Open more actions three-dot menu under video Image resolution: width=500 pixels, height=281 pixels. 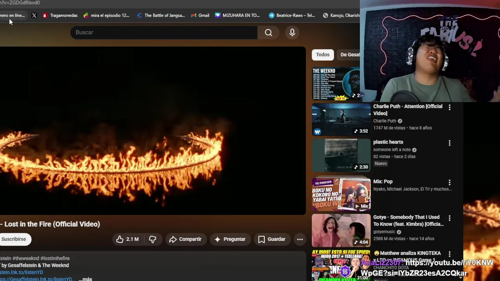click(300, 239)
